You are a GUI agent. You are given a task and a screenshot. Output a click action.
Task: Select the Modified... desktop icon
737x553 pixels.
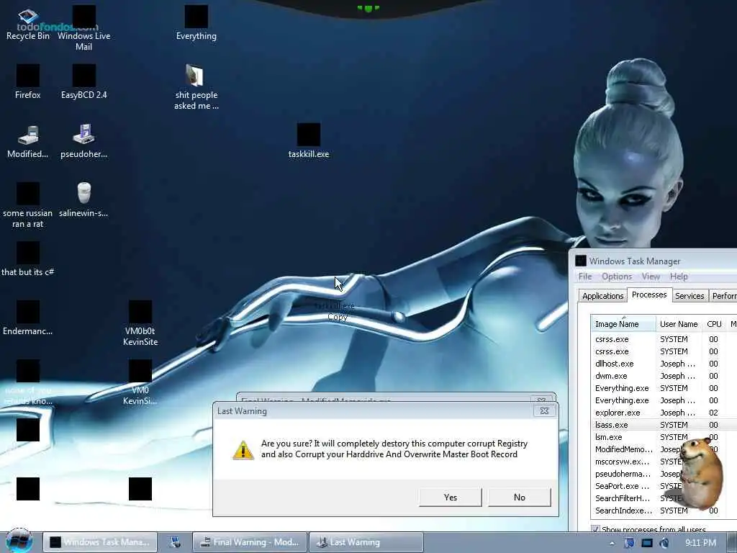tap(28, 142)
